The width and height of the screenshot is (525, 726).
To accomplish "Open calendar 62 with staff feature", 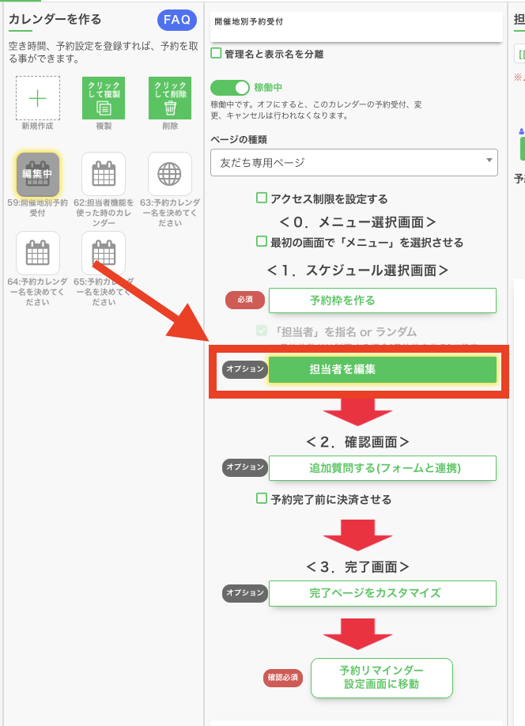I will (x=104, y=174).
